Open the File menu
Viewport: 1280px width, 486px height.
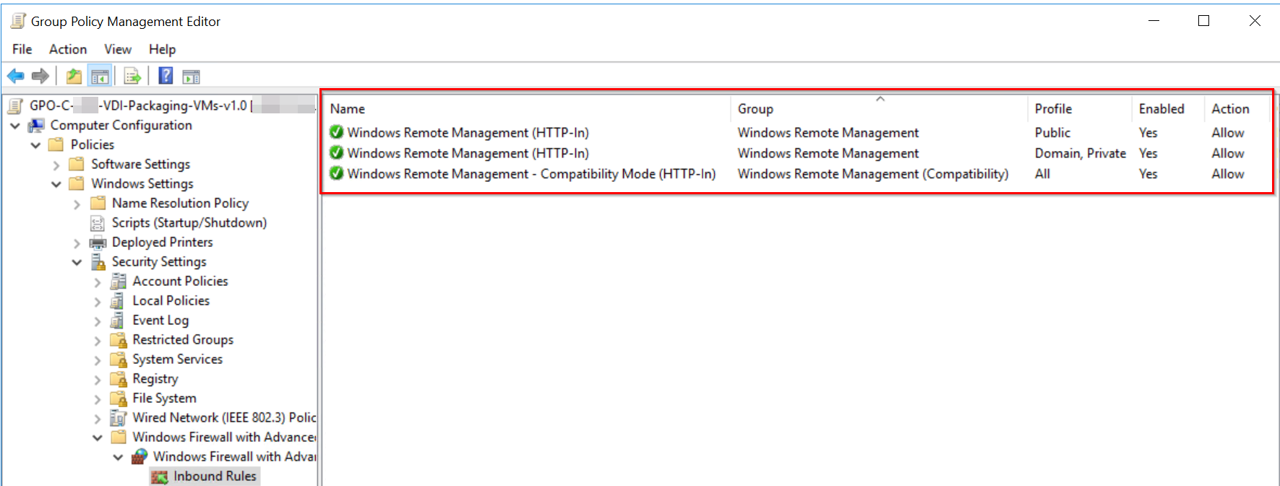coord(22,49)
